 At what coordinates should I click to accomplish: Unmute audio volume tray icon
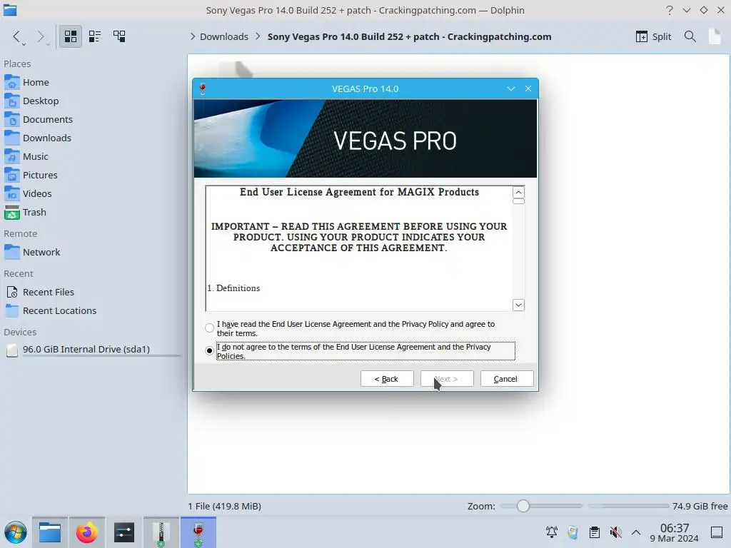click(616, 532)
